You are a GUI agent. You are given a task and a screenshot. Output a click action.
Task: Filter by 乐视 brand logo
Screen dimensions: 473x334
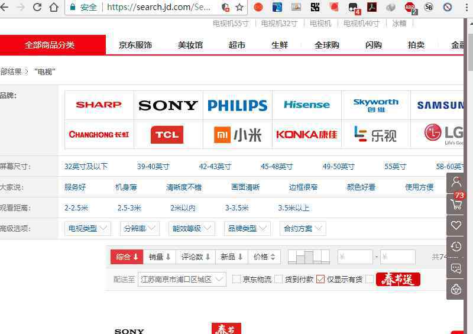376,135
